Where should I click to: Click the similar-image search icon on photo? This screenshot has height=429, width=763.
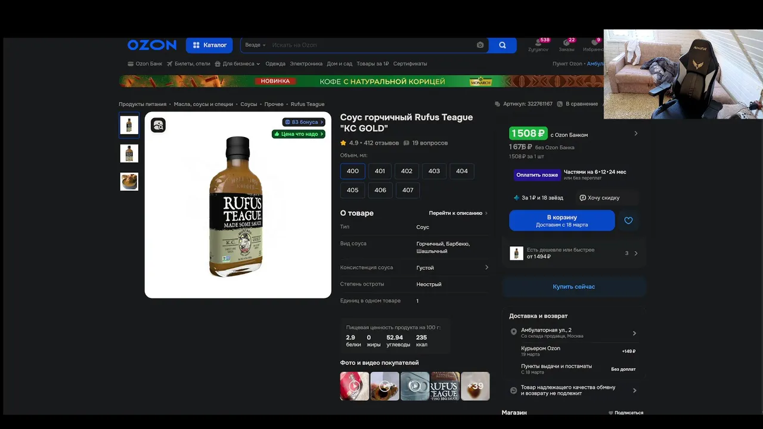pos(158,125)
